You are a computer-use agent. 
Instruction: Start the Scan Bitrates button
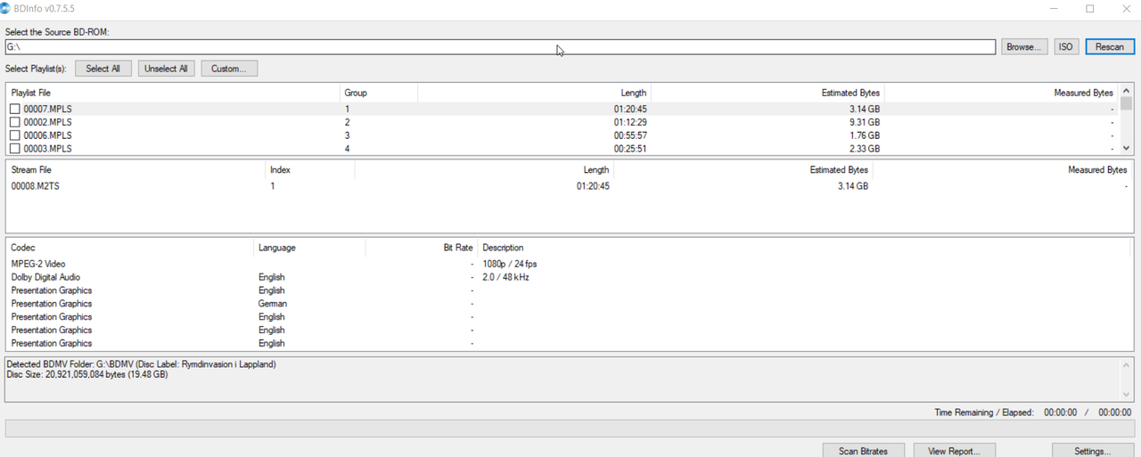point(863,451)
